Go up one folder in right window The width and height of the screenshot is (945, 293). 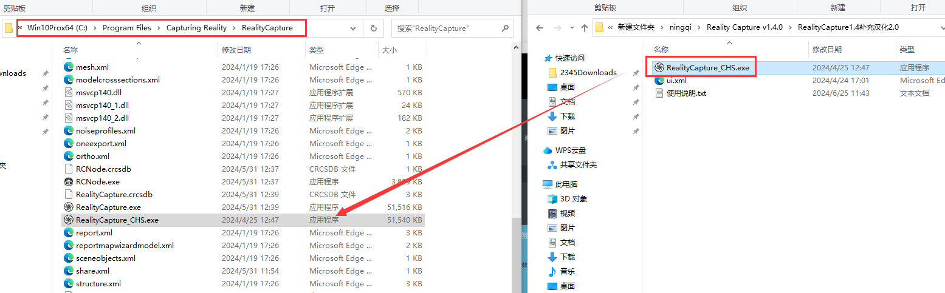click(x=585, y=27)
